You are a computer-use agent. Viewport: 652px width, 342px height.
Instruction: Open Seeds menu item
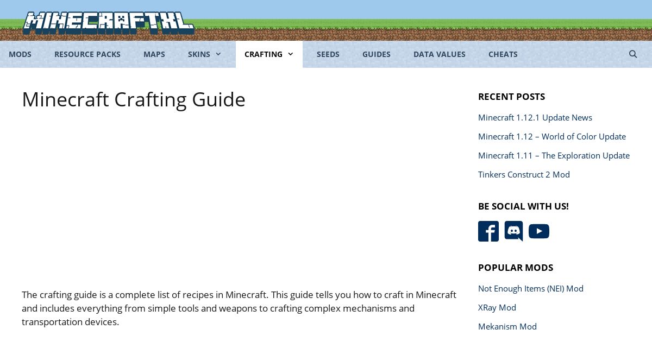coord(328,54)
